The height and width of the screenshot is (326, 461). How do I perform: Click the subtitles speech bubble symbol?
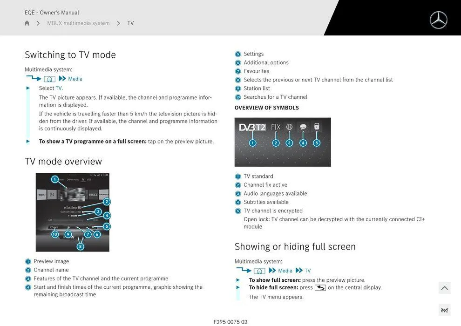point(303,127)
